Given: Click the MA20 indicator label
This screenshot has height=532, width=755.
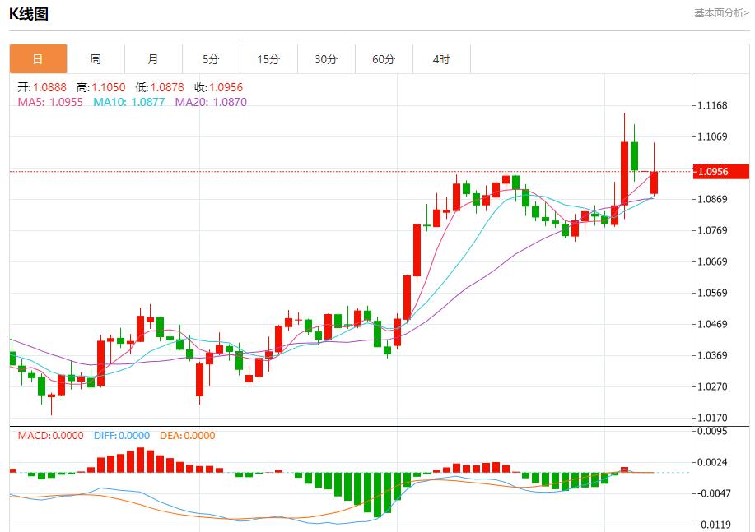Looking at the screenshot, I should [x=210, y=102].
